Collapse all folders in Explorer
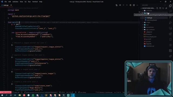 pos(166,8)
